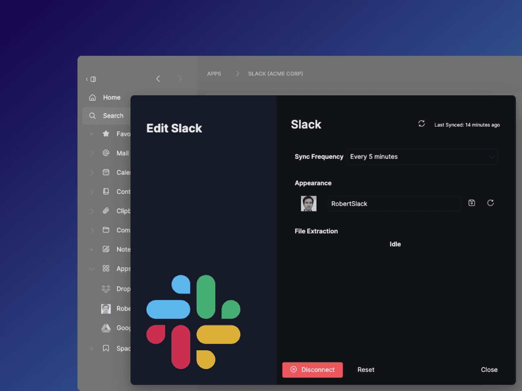Click the reset appearance refresh icon

[491, 203]
